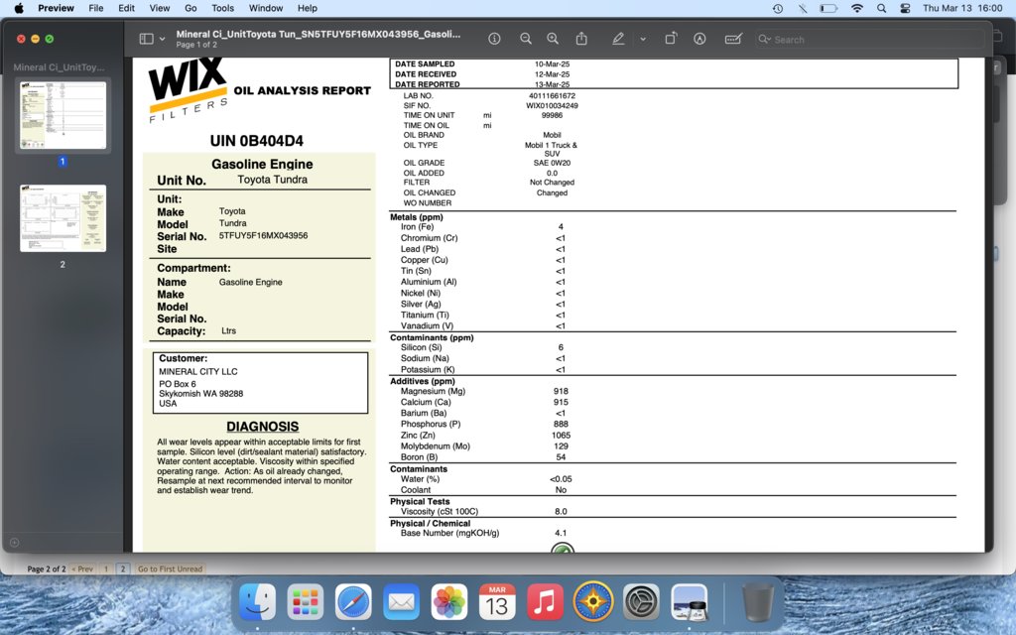
Task: Open the sidebar view options chevron
Action: click(162, 39)
